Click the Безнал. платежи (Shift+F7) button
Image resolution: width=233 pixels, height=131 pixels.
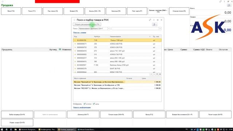click(x=158, y=11)
